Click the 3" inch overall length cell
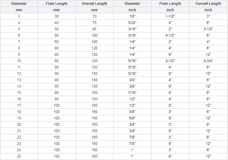228x160 pixels. [208, 16]
